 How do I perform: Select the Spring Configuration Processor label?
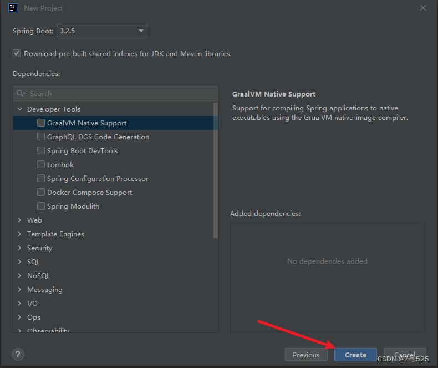point(98,178)
